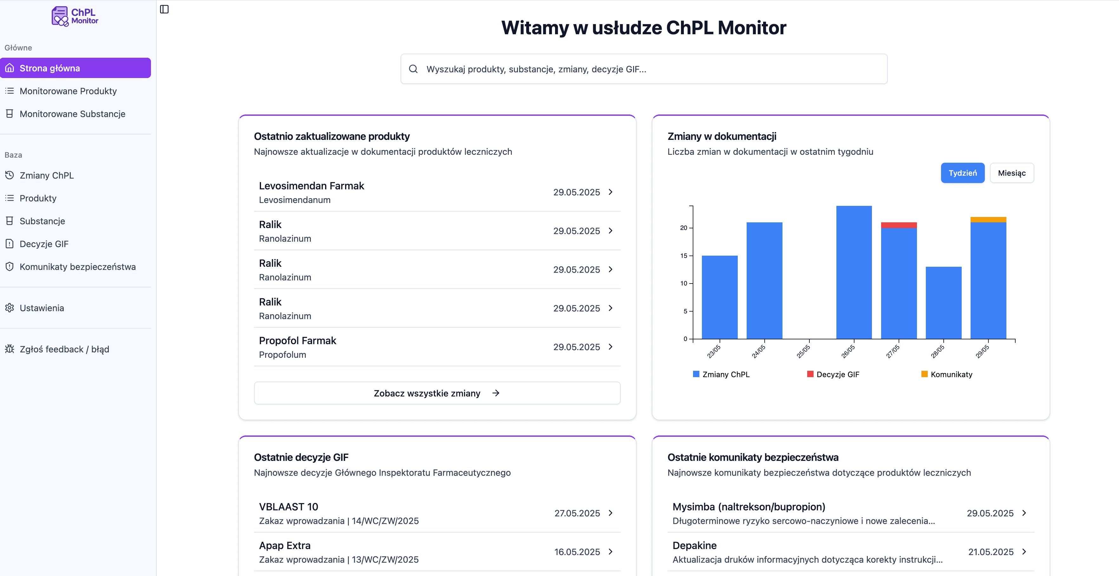
Task: Click Zobacz wszystkie zmiany button
Action: point(437,393)
